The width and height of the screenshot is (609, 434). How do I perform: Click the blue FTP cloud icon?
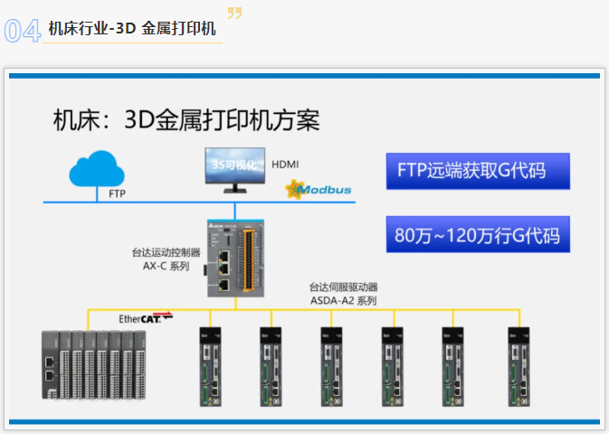[x=97, y=169]
